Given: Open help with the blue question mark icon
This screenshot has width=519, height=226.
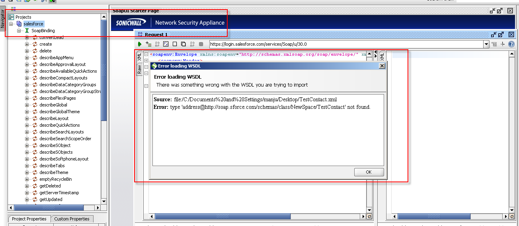Looking at the screenshot, I should click(x=511, y=44).
